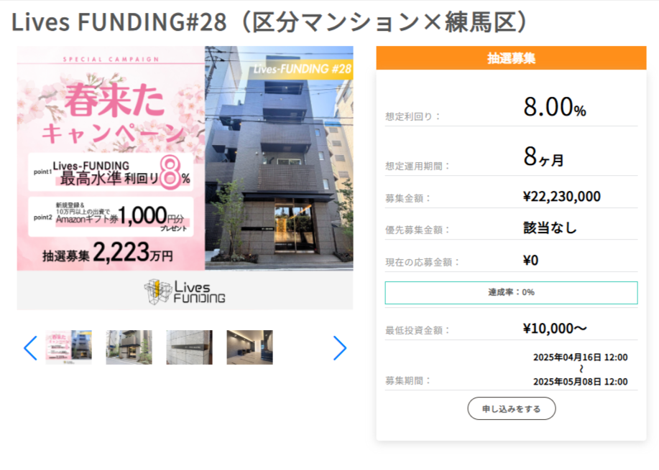Click the 申し込みをする button

click(512, 408)
